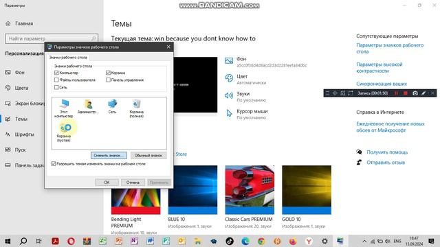Select the Администратор user folder icon
440x247 pixels.
click(x=88, y=106)
